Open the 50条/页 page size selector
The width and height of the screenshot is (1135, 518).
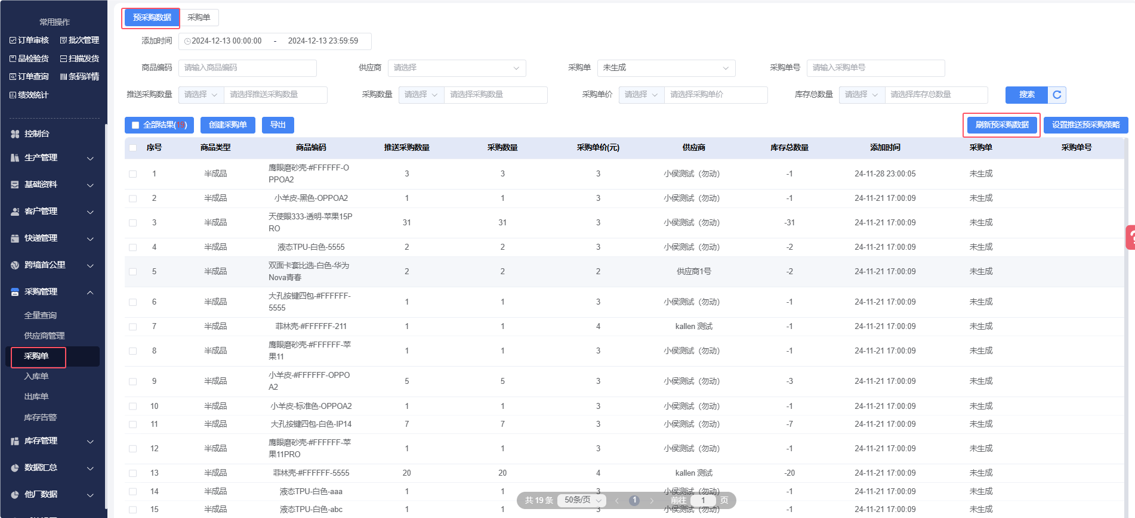click(x=582, y=500)
